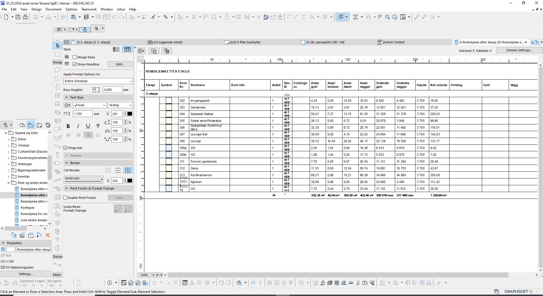The image size is (543, 296).
Task: Click the Row Heights input field
Action: pos(112,90)
